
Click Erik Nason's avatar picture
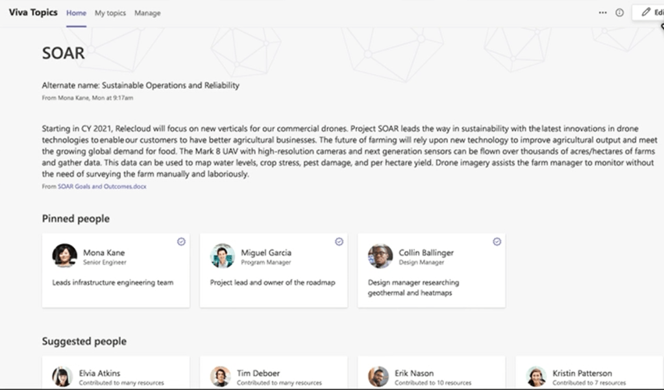point(378,376)
